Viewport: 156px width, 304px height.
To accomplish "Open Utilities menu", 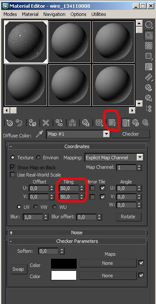I will [99, 14].
